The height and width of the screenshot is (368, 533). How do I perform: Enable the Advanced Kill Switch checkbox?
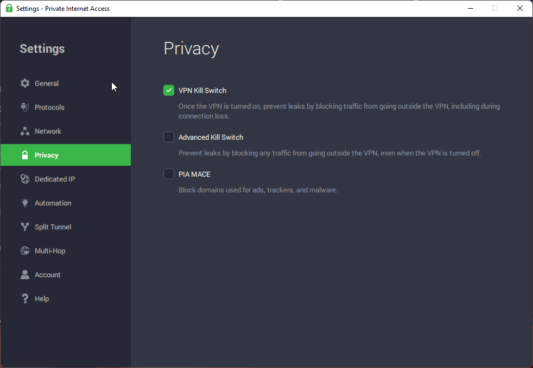coord(169,137)
